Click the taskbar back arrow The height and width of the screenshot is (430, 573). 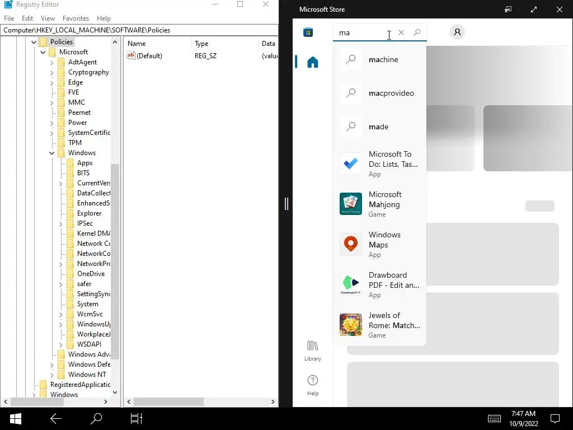[x=56, y=419]
